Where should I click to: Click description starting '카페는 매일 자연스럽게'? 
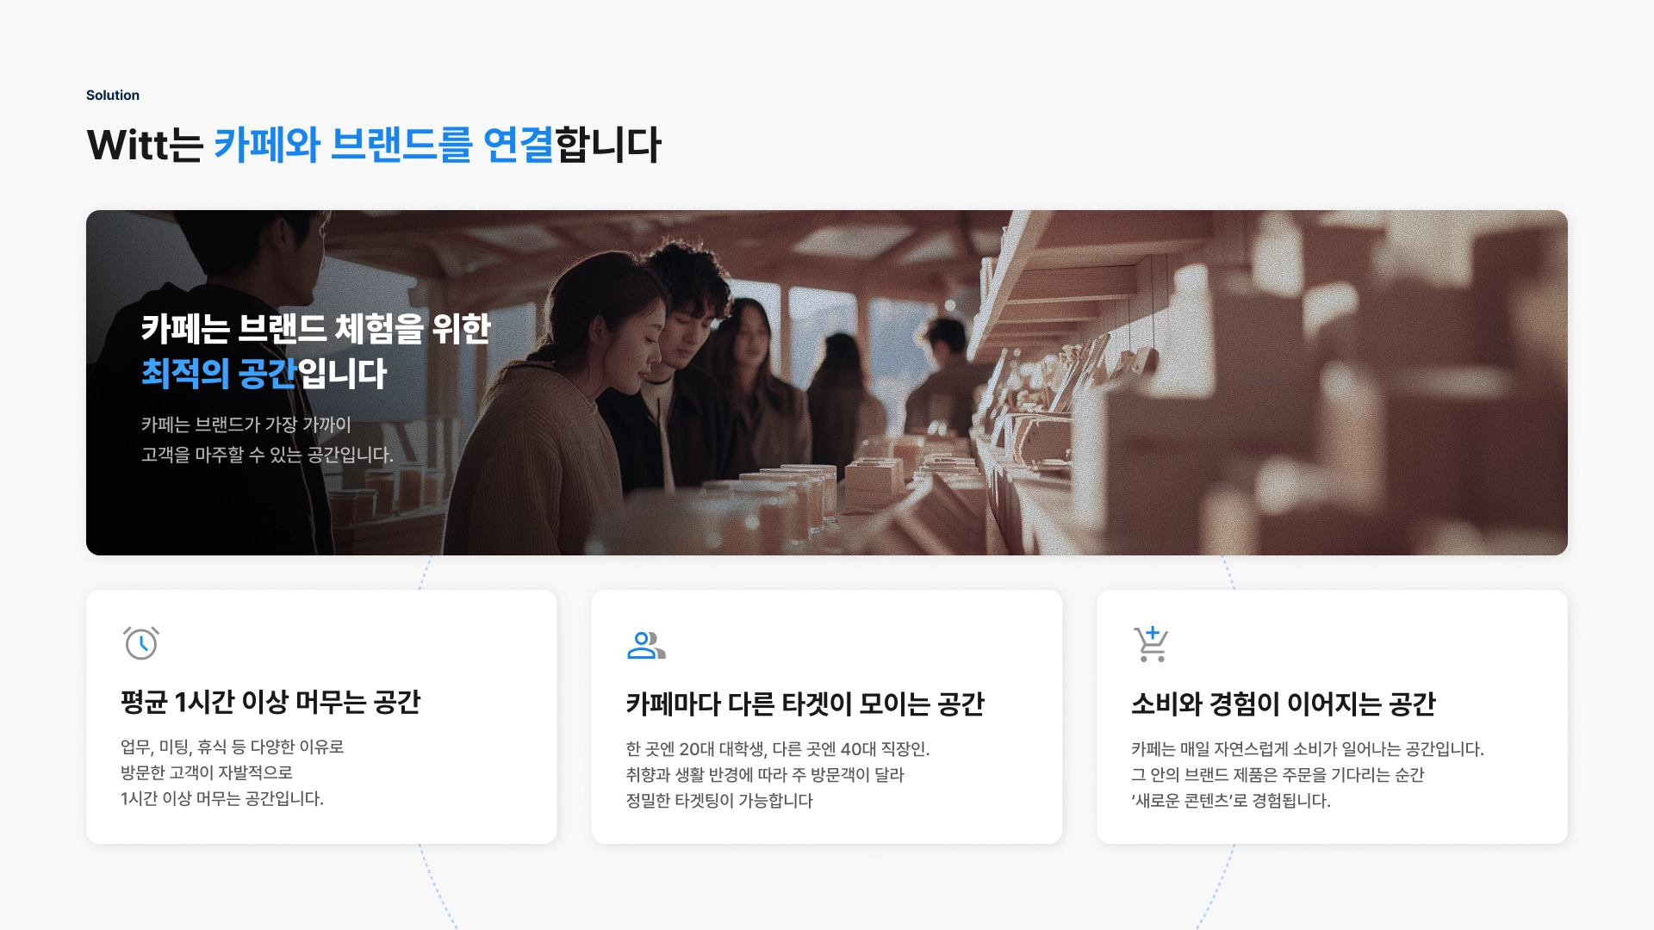[x=1308, y=774]
